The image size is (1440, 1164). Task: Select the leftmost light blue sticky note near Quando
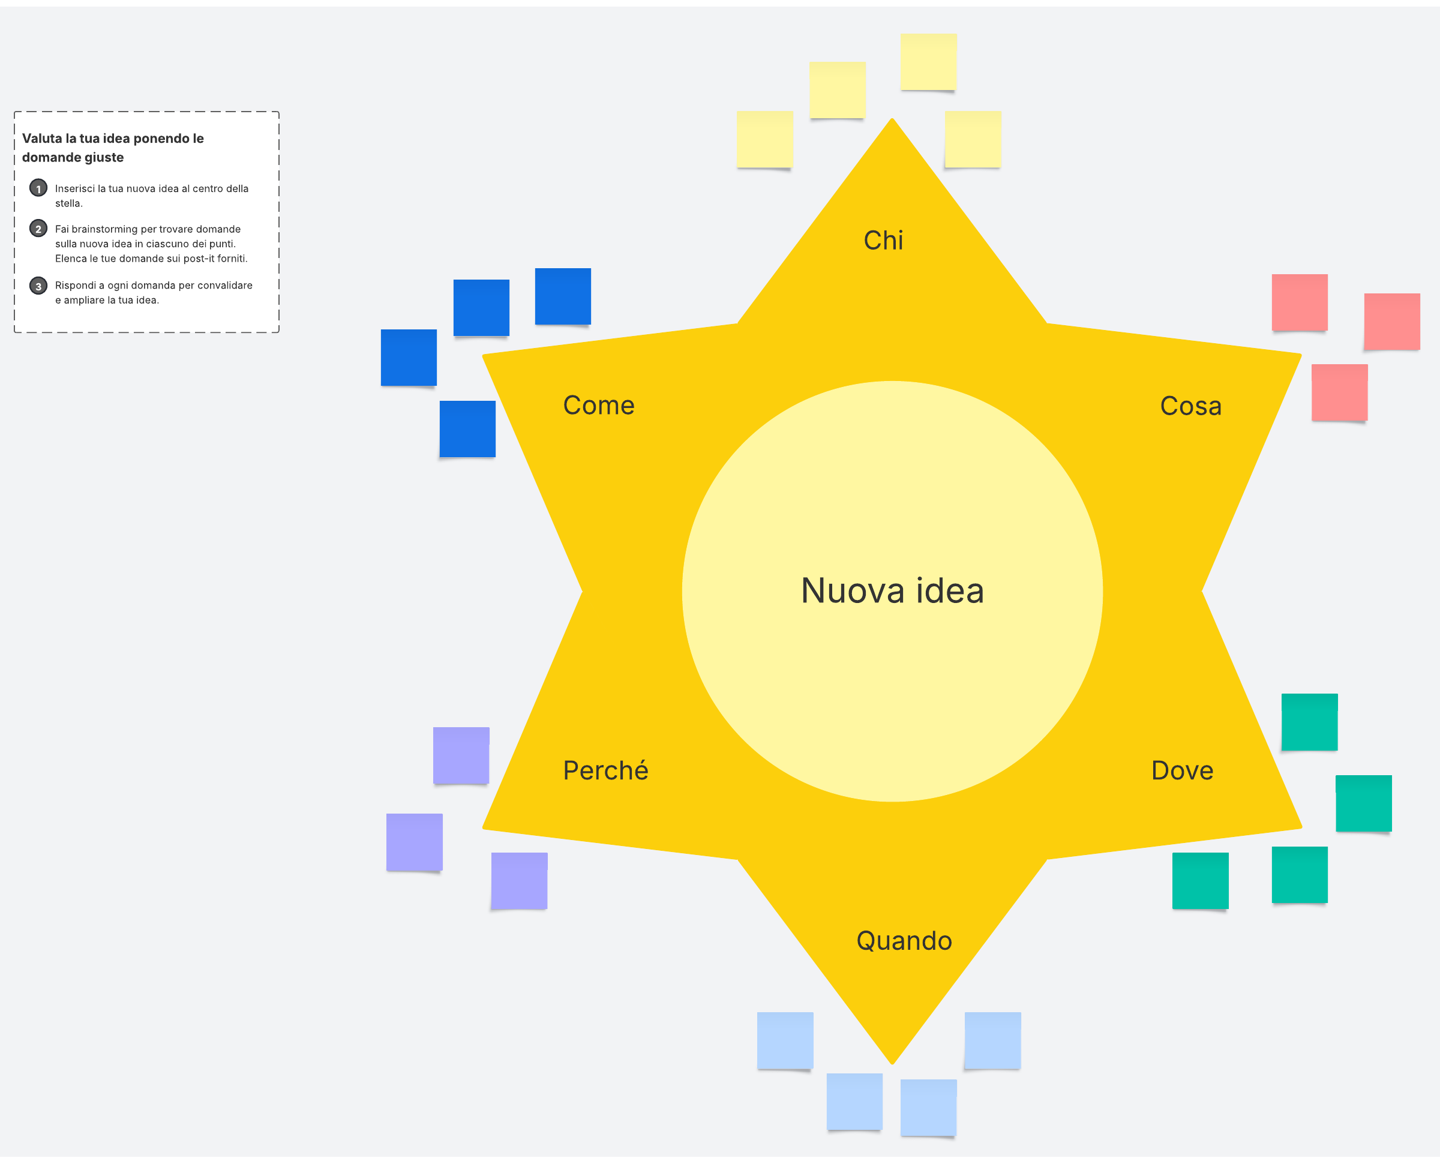pos(784,1040)
